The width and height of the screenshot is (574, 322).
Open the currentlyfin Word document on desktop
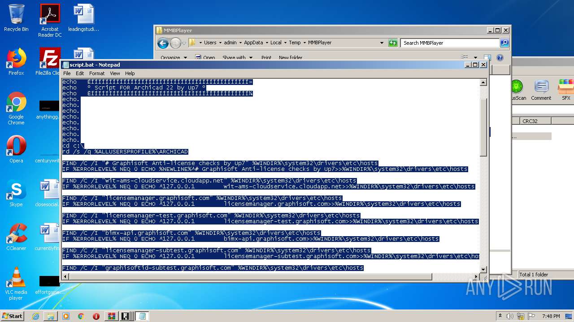pos(48,237)
